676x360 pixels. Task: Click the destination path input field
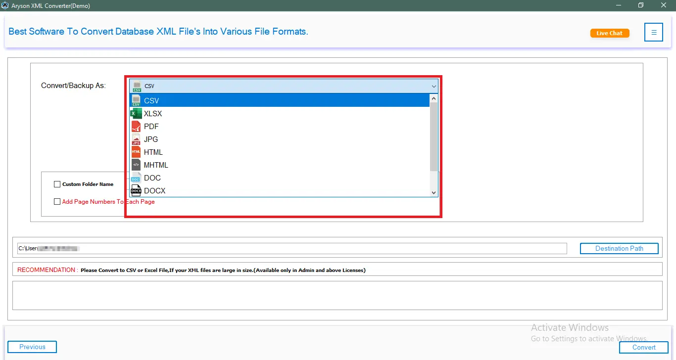[x=292, y=248]
